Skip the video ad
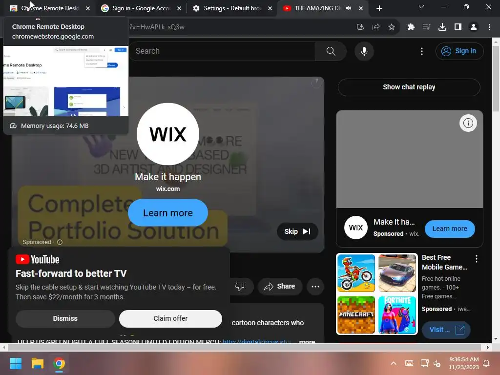The image size is (500, 375). pyautogui.click(x=297, y=231)
